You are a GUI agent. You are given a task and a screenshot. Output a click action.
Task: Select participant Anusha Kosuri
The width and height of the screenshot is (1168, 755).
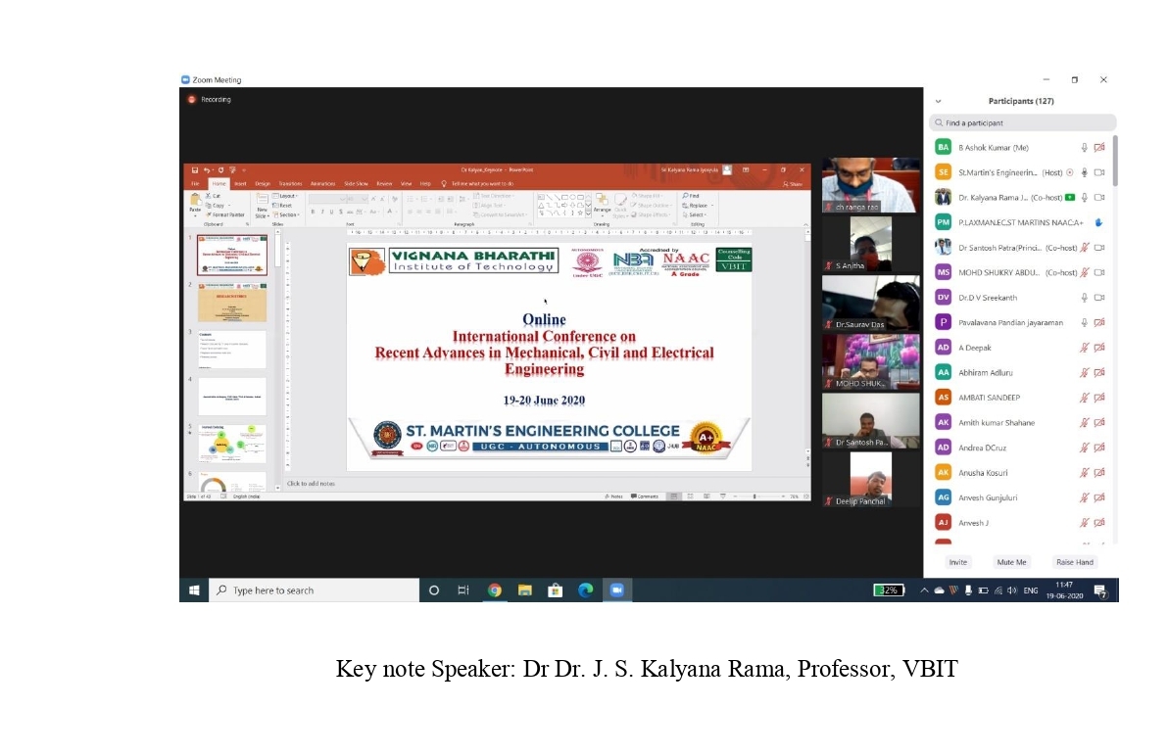1020,473
